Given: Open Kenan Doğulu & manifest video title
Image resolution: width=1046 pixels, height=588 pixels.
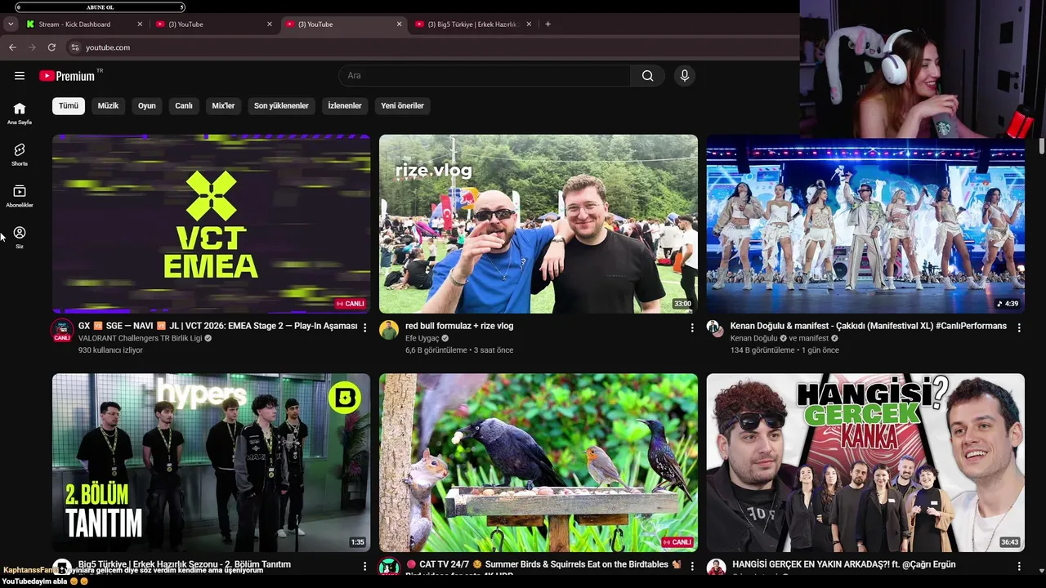Looking at the screenshot, I should [x=869, y=326].
